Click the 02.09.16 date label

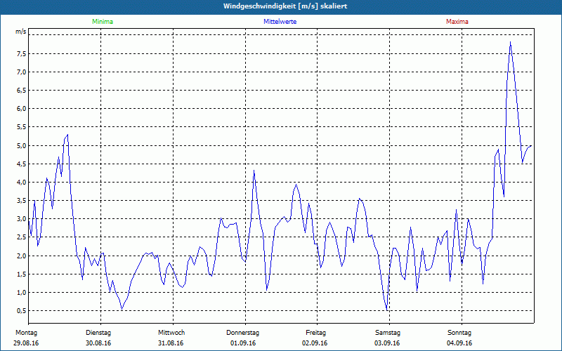point(315,343)
